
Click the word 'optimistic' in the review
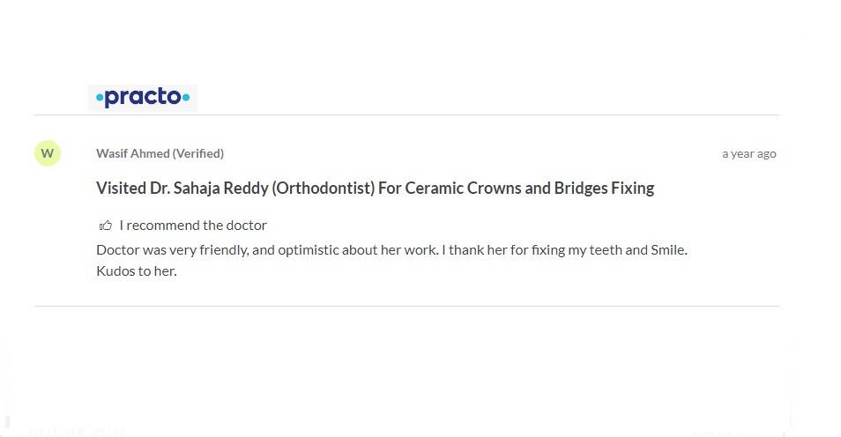point(310,249)
